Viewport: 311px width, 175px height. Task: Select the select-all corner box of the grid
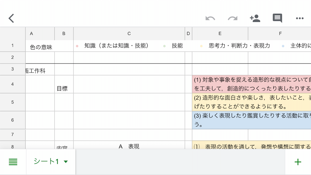[x=12, y=33]
